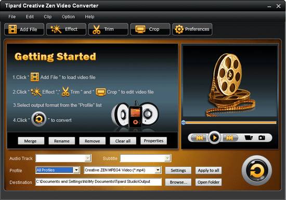Open the Edit menu

(x=30, y=17)
